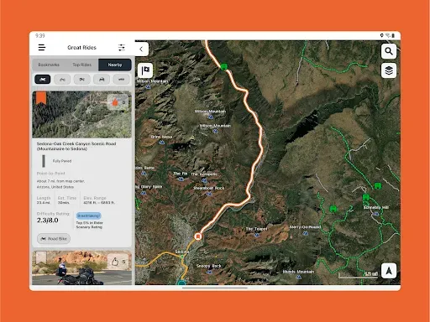Click the green trailhead marker on highlighted route
Viewport: 430px width, 322px height.
[223, 66]
